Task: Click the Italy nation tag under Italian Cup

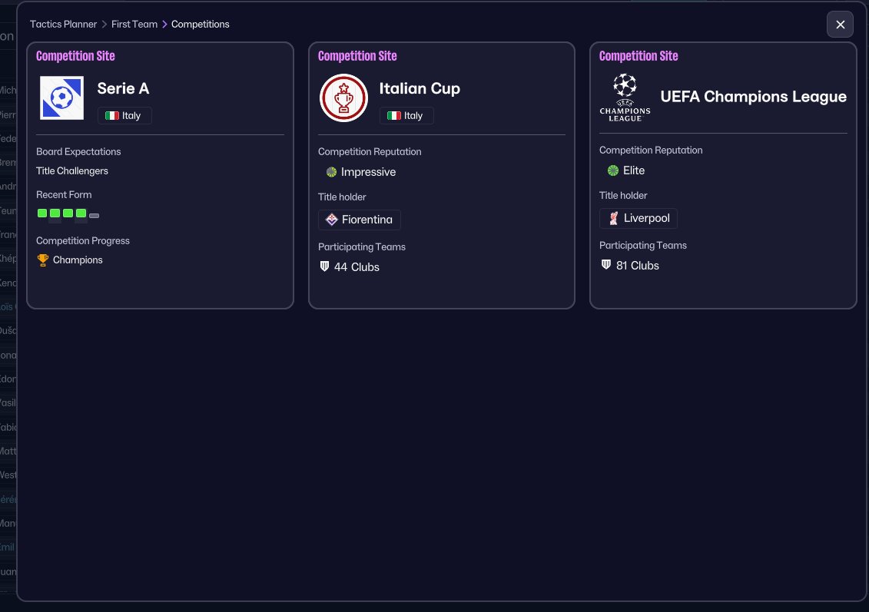Action: click(x=406, y=116)
